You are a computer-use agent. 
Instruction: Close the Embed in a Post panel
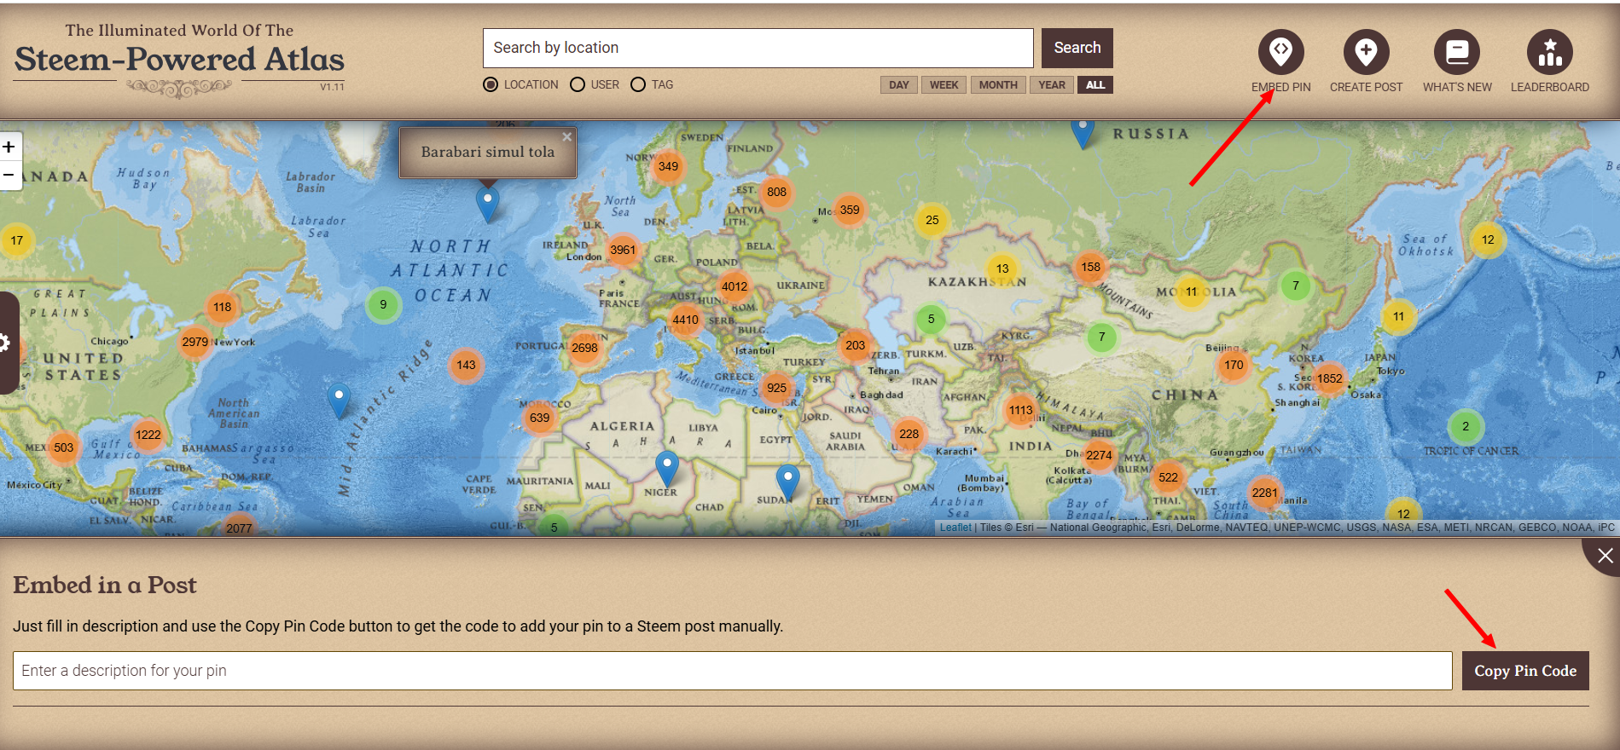[x=1604, y=556]
